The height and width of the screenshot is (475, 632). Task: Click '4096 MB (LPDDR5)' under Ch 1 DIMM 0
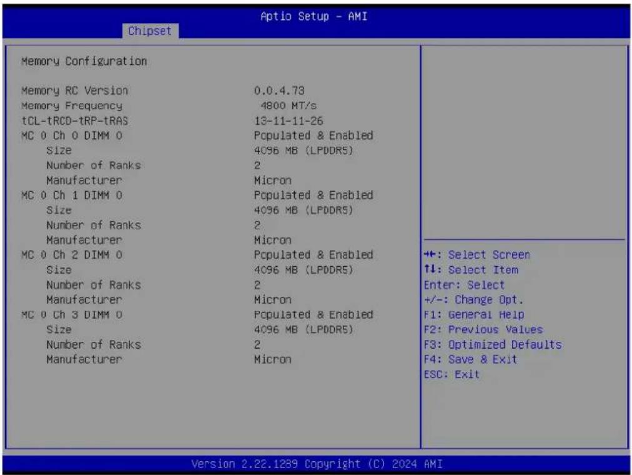(304, 210)
